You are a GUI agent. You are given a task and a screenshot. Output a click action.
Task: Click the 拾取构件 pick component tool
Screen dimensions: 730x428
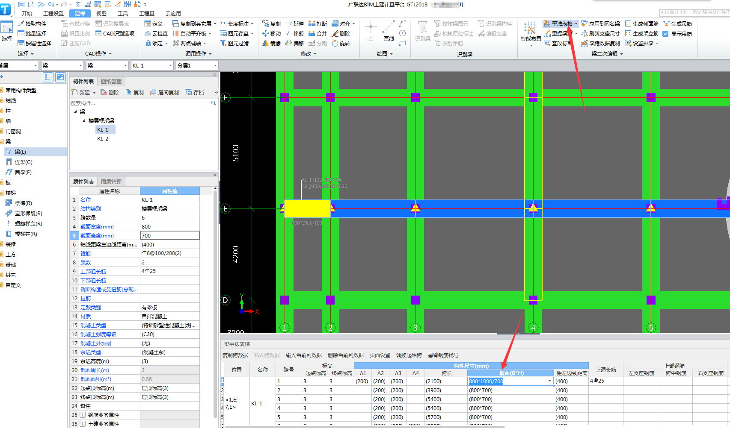pos(33,23)
